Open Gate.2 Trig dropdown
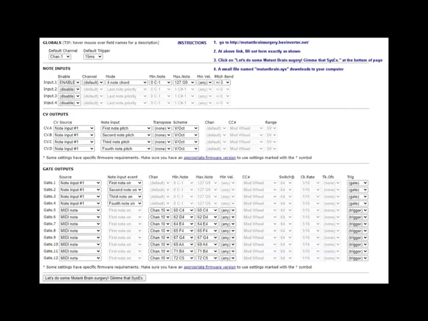The width and height of the screenshot is (428, 321). 357,189
